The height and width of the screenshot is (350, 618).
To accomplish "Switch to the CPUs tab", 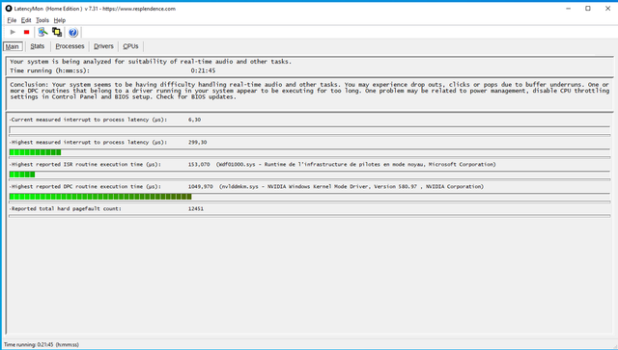I will coord(130,46).
